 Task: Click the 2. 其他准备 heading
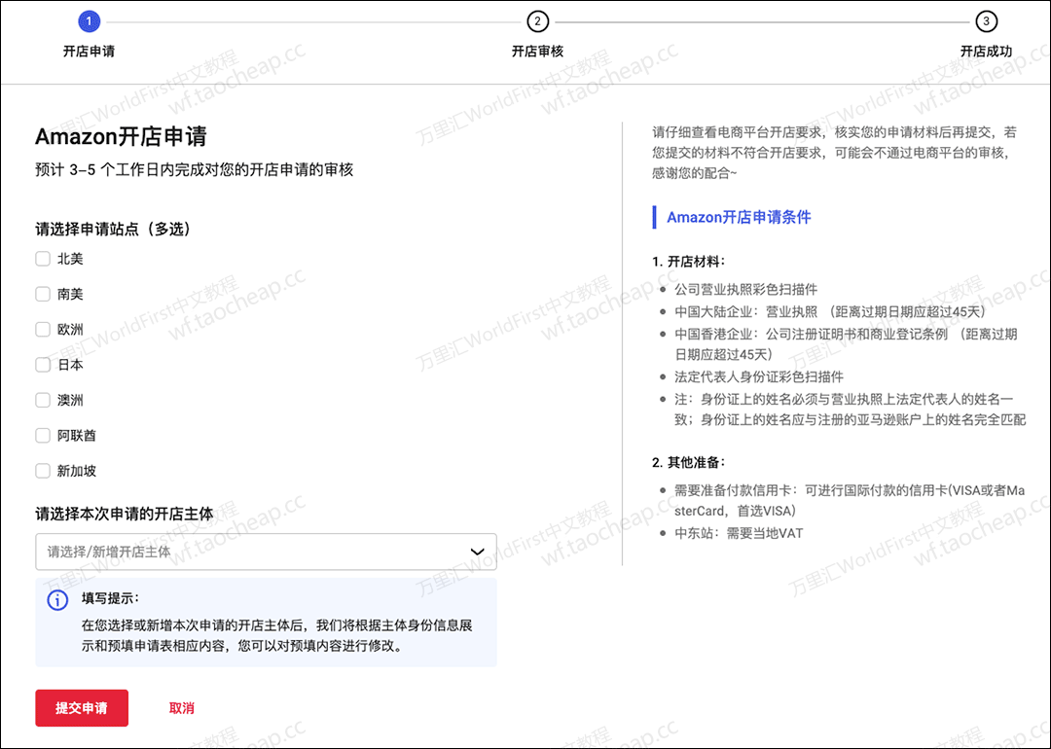click(688, 462)
